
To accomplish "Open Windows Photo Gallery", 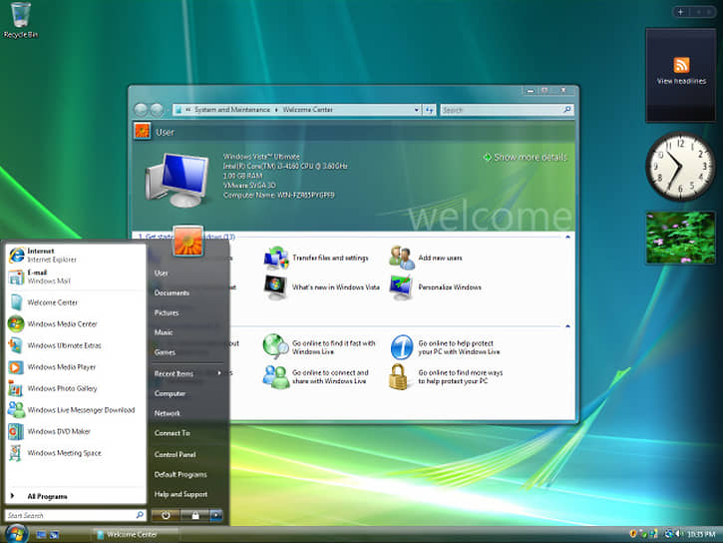I will (62, 388).
